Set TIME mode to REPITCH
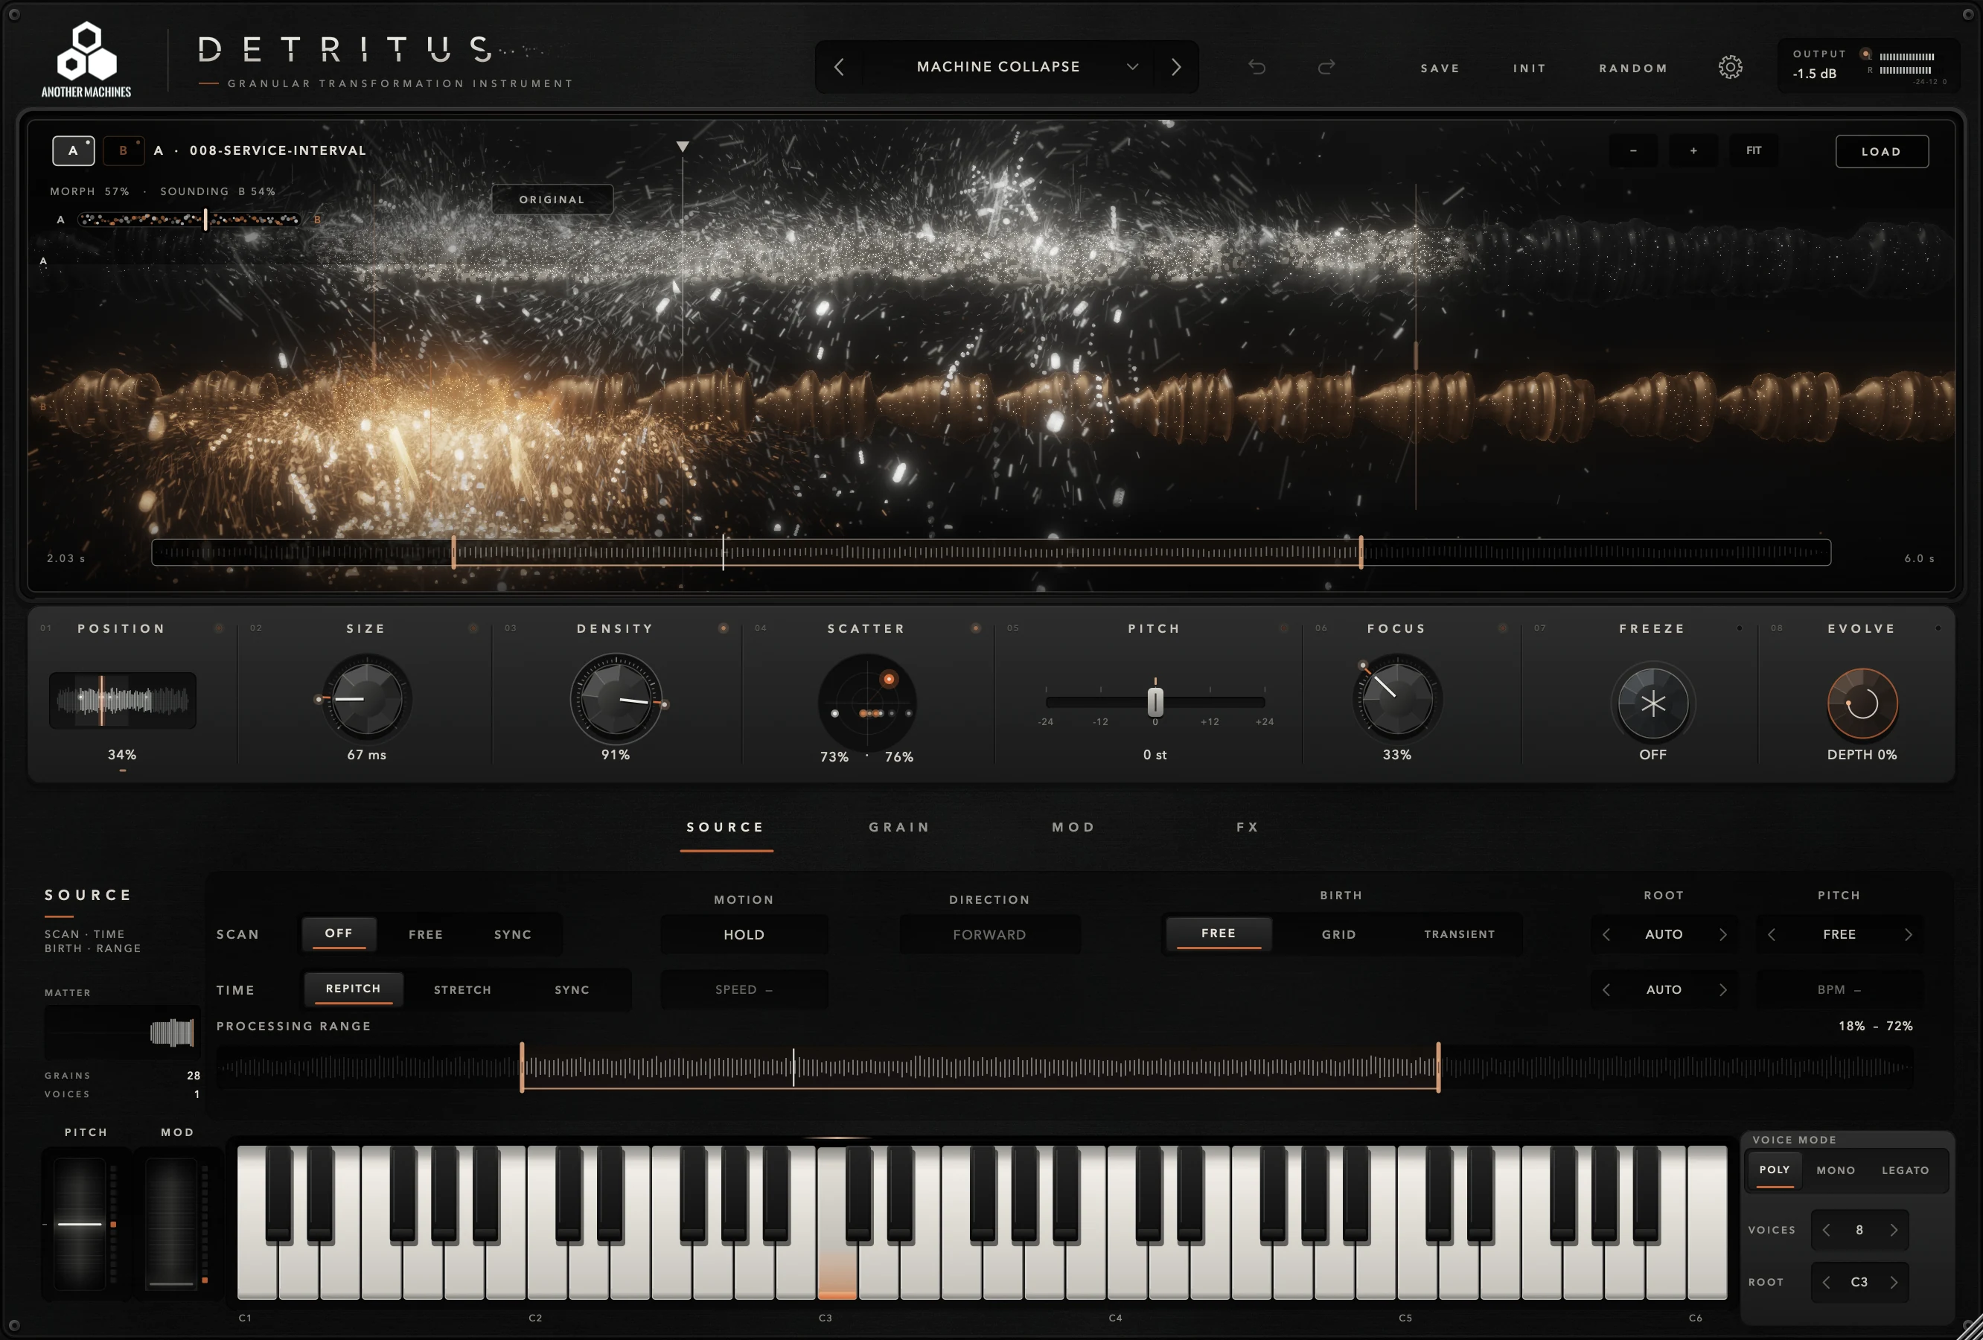The width and height of the screenshot is (1983, 1340). coord(354,989)
